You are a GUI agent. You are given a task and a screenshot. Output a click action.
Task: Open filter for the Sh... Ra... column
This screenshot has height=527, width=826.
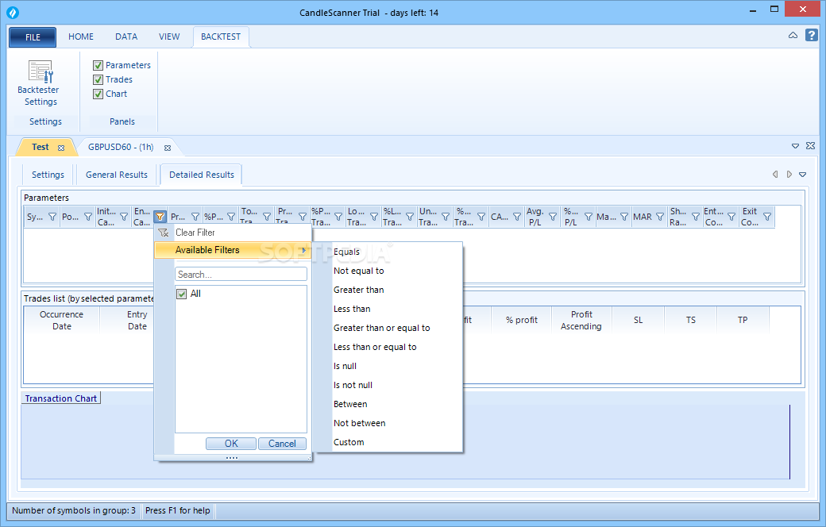[x=696, y=217]
